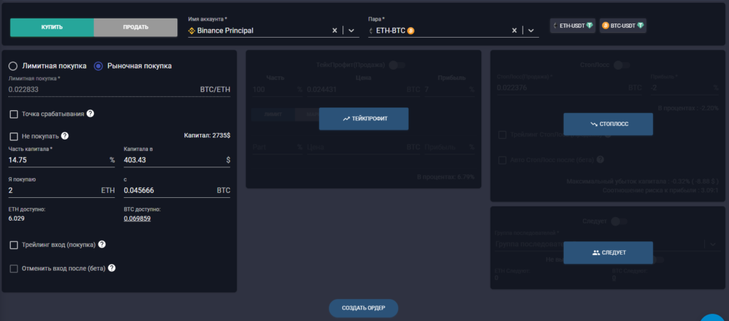Click help icon next to Не покупать
Viewport: 729px width, 321px height.
[65, 136]
